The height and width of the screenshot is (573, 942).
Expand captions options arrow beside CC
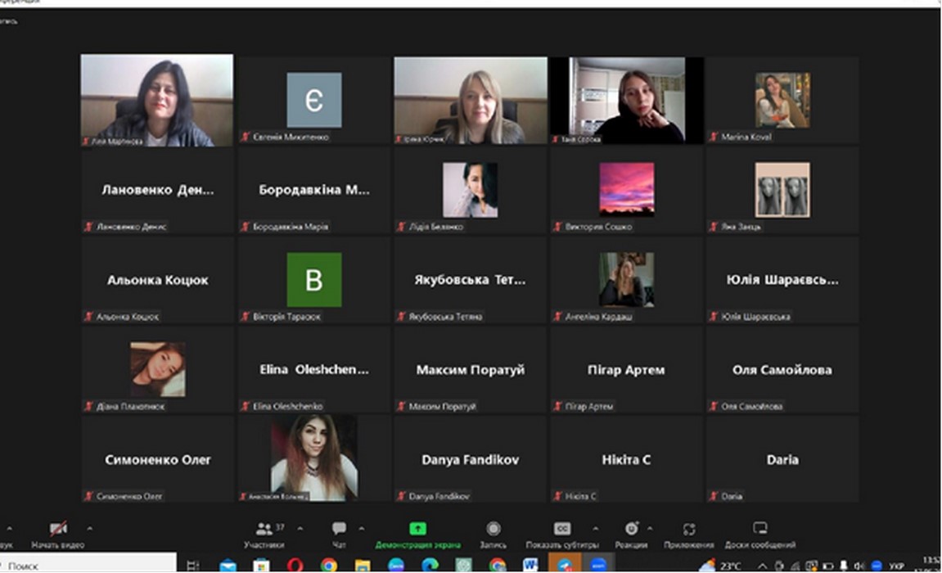595,528
